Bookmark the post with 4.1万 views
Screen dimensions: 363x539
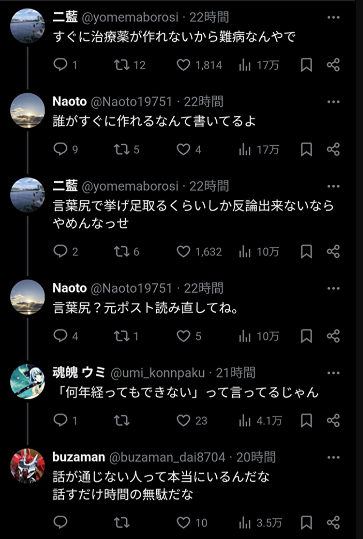pos(306,420)
